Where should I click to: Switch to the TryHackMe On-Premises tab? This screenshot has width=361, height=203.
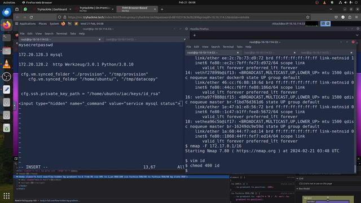tap(95, 9)
